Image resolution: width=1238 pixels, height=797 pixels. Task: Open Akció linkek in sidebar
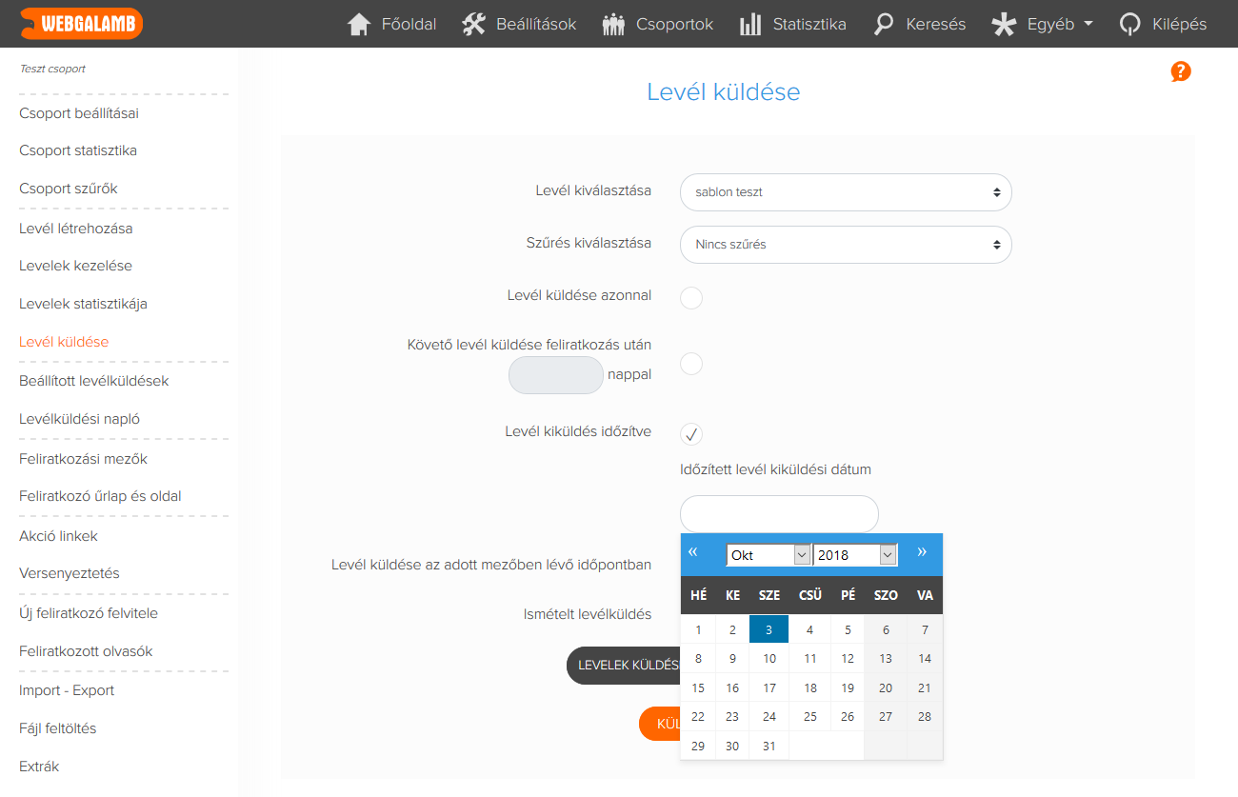click(x=58, y=536)
